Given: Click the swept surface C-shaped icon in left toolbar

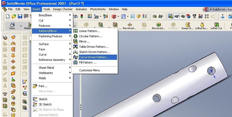Looking at the screenshot, I should [x=13, y=49].
